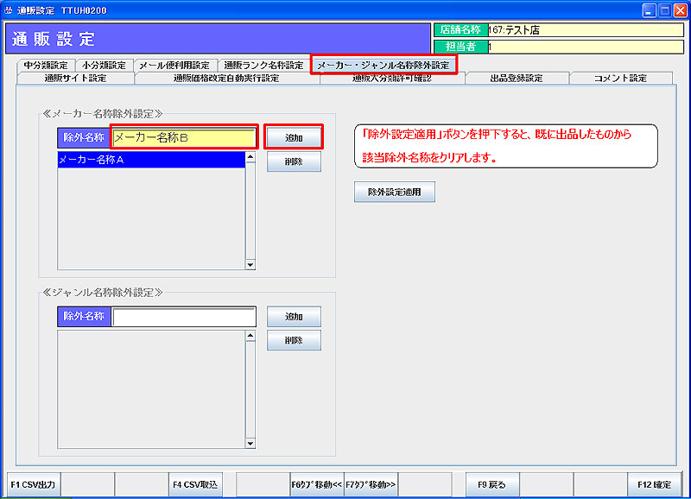Open the メーカー・ジャンル名称除外設定 tab

[384, 65]
